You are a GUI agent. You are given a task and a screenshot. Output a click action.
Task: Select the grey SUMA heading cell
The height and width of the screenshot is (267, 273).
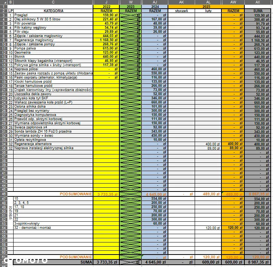[x=258, y=11]
